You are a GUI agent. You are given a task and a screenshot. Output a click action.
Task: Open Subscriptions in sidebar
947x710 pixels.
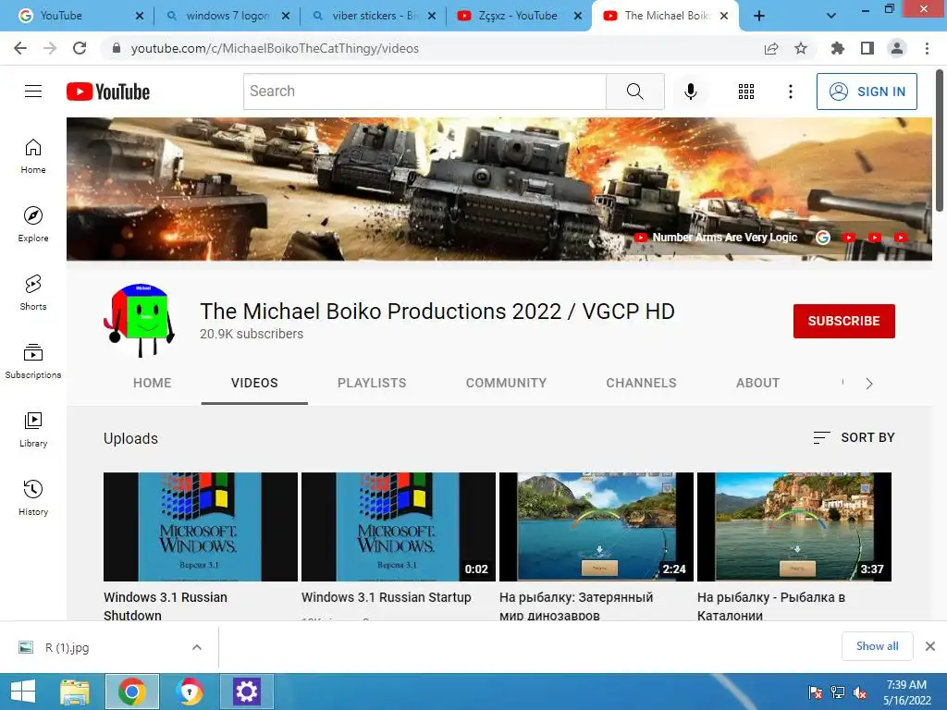[x=33, y=361]
